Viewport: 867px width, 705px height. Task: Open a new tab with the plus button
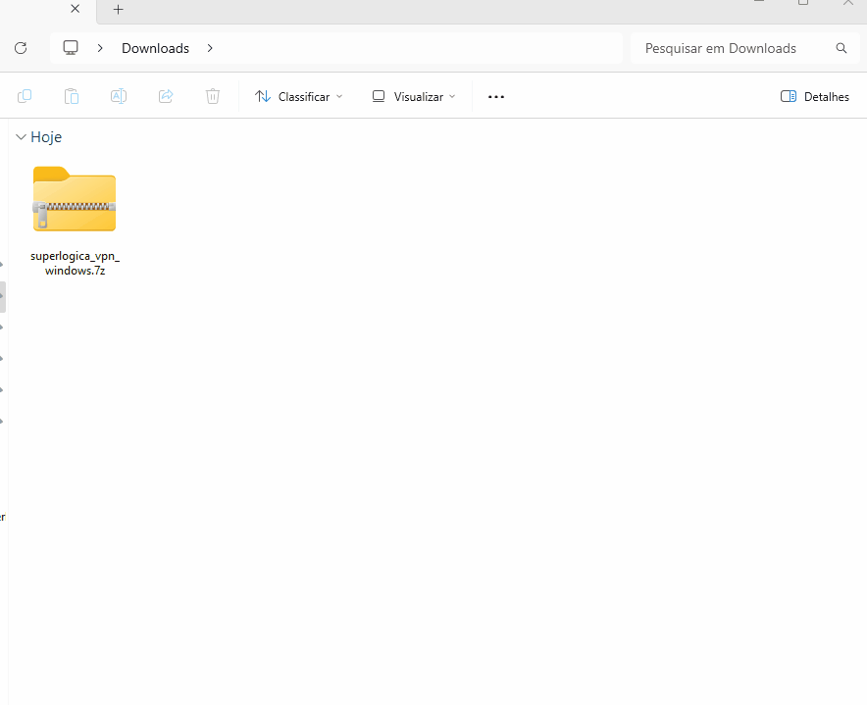coord(118,10)
